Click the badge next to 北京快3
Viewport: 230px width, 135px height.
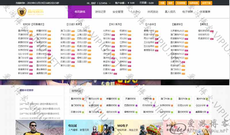pyautogui.click(x=113, y=31)
